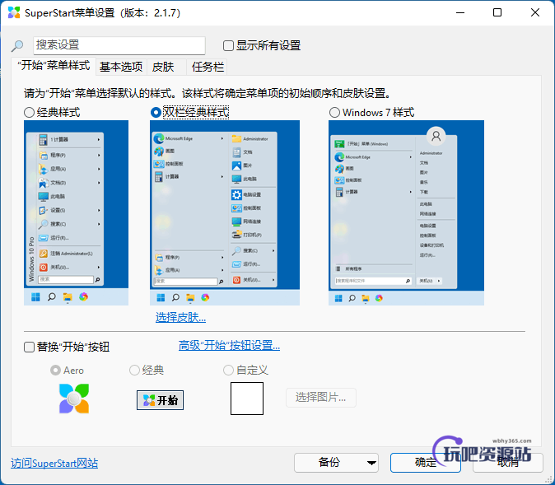Open the 访问SuperStart网站 link

click(x=54, y=463)
